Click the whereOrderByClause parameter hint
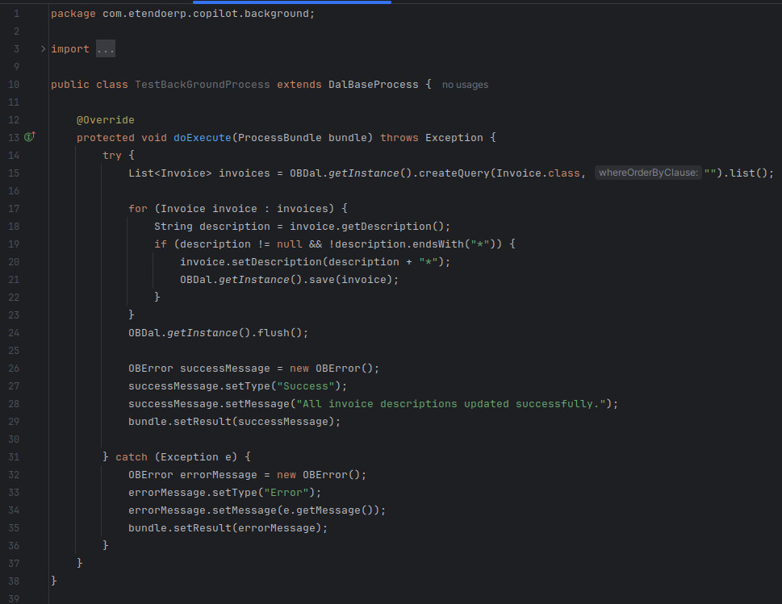The image size is (782, 604). coord(648,173)
